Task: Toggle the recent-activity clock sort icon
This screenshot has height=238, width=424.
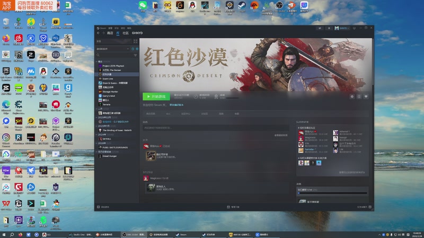Action: pyautogui.click(x=133, y=49)
